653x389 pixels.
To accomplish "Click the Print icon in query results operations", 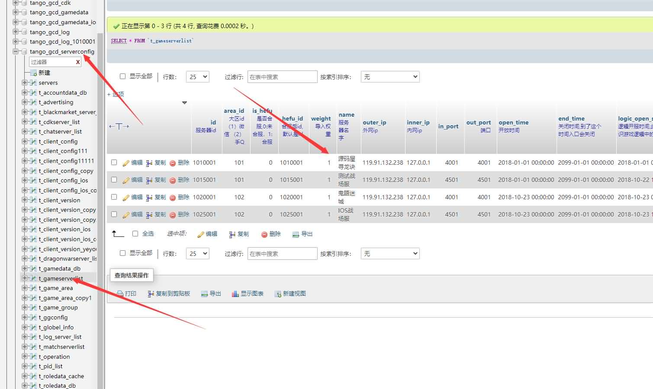I will [120, 294].
